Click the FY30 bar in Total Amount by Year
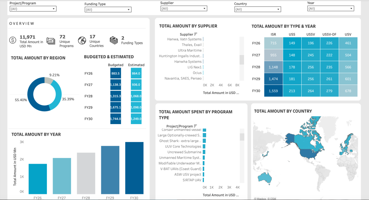Viewport: 369px width, 200px height. [x=134, y=168]
